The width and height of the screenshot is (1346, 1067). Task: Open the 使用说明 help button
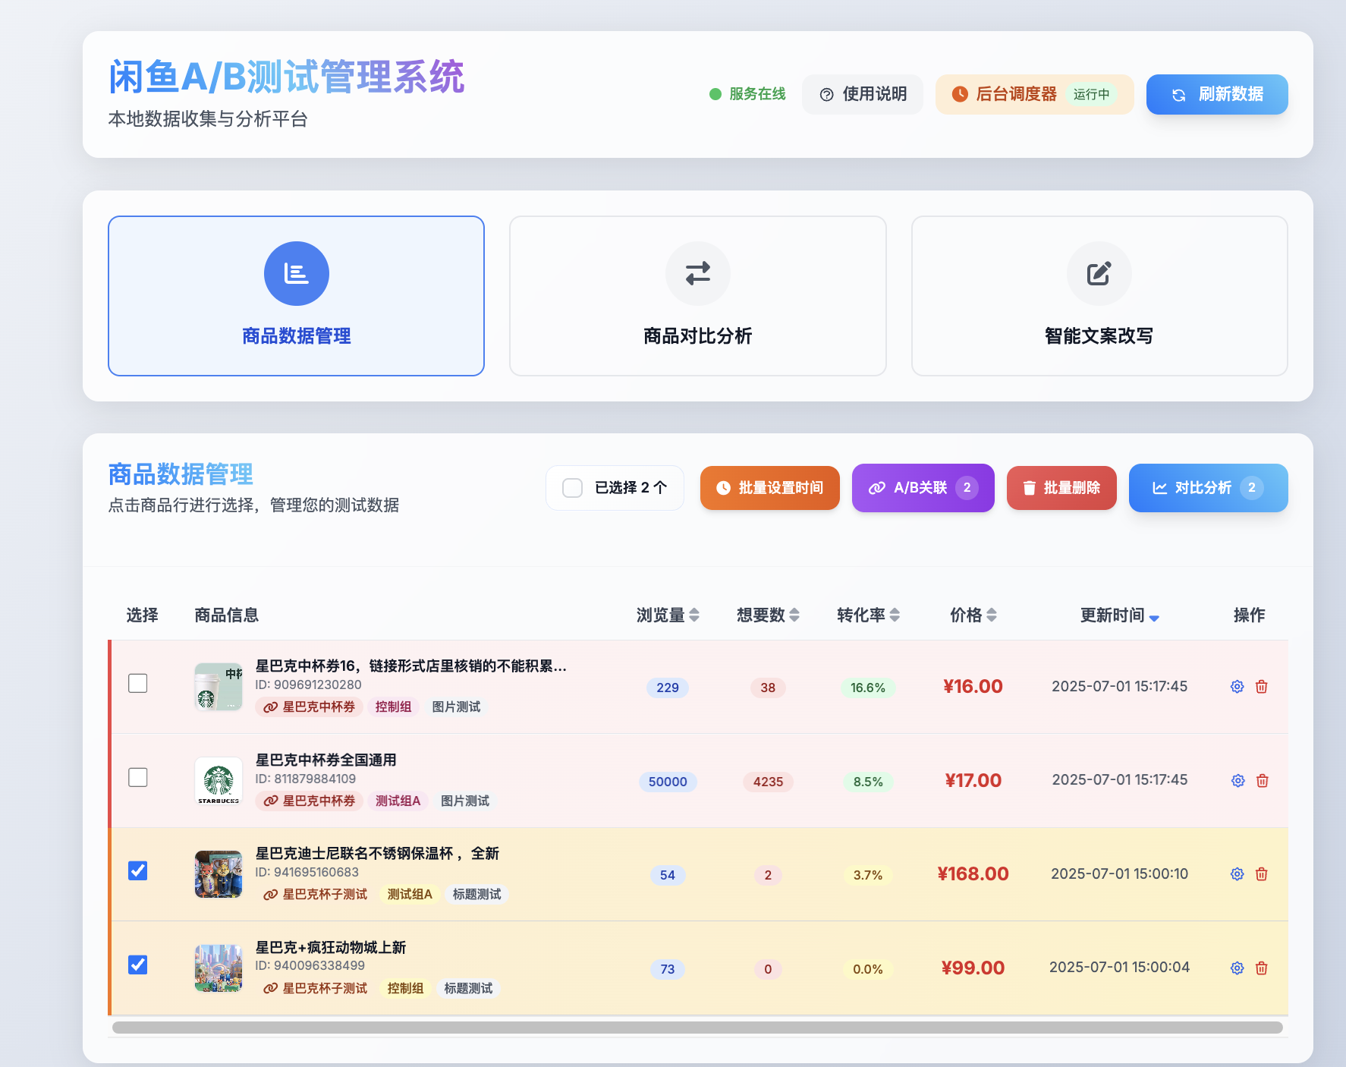click(863, 94)
